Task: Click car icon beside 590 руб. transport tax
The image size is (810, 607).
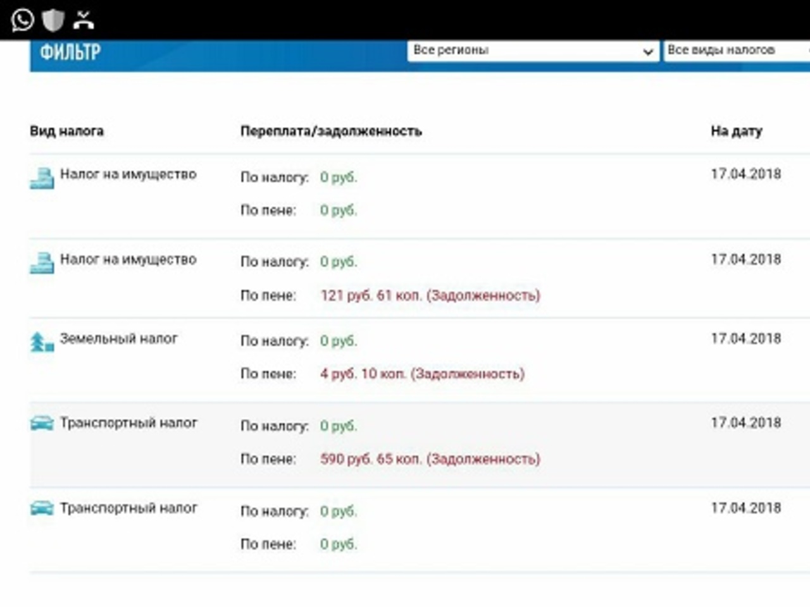Action: [42, 423]
